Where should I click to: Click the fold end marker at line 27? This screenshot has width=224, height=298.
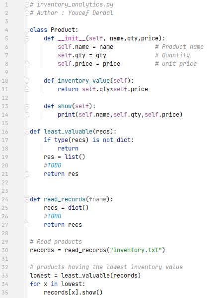(27, 225)
